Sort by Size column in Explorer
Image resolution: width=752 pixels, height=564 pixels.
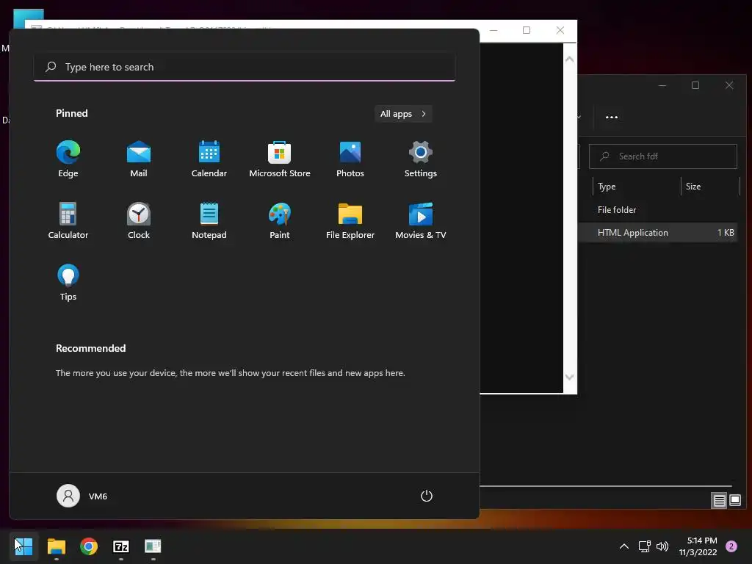[710, 187]
